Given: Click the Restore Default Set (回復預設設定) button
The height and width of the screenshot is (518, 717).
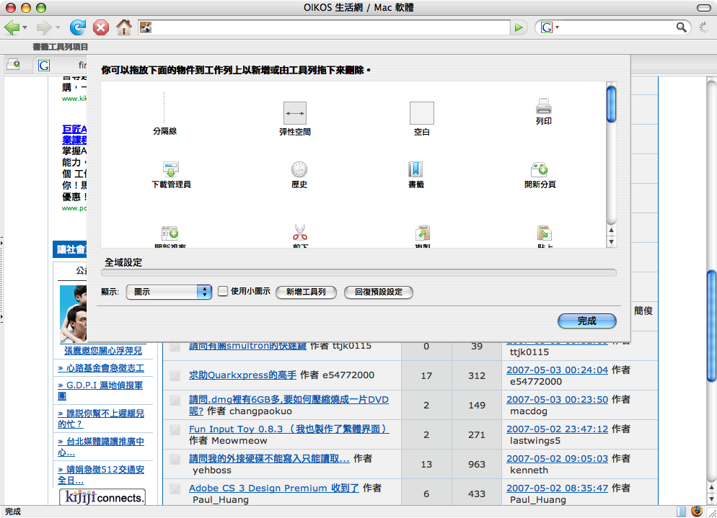Looking at the screenshot, I should (x=379, y=292).
